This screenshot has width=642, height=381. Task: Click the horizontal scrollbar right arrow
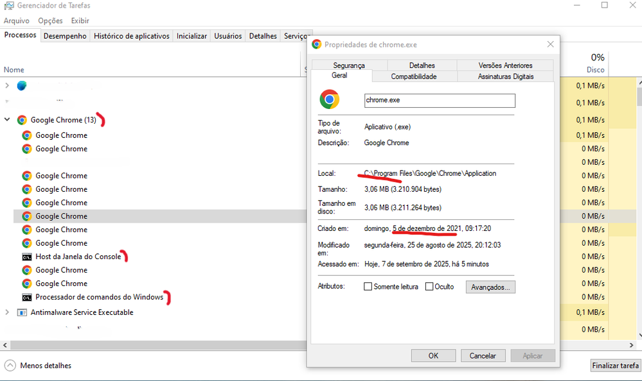pos(631,346)
